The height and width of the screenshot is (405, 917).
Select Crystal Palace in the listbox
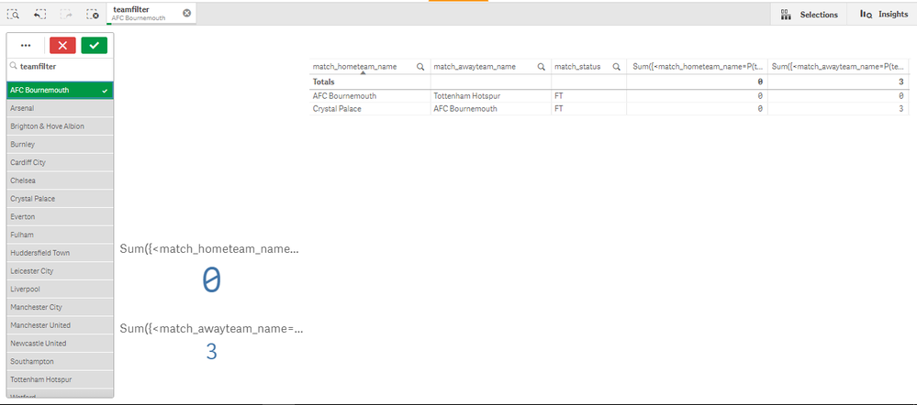point(61,199)
